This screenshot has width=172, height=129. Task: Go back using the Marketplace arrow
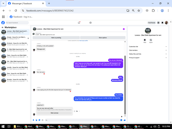click(2, 28)
